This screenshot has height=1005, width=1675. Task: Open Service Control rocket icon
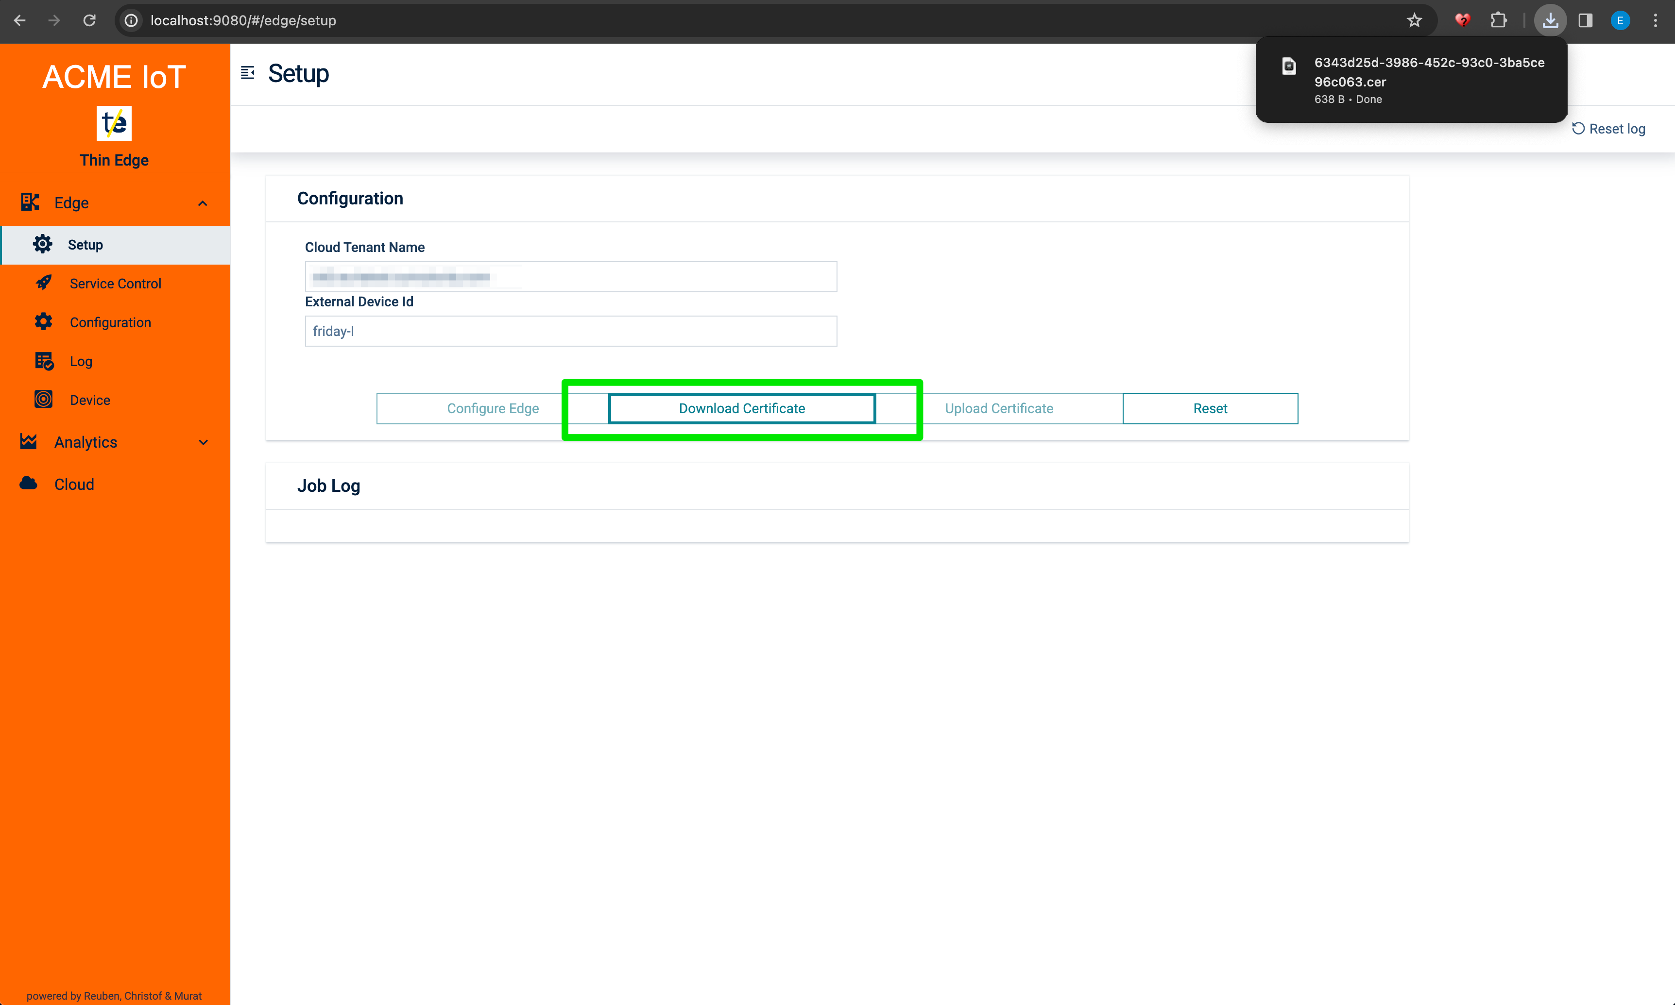(x=44, y=283)
